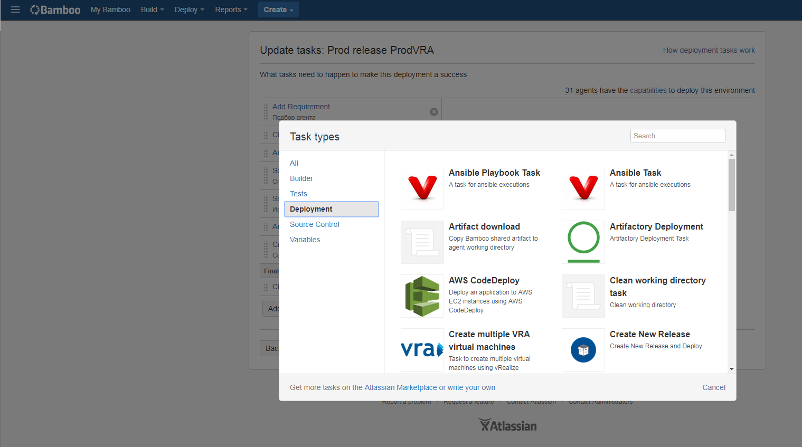Click the AWS CodeDeploy title
Viewport: 802px width, 447px height.
(x=484, y=280)
